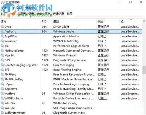
Task: Click the LocalSystem group of wudfsvc
Action: click(x=130, y=94)
